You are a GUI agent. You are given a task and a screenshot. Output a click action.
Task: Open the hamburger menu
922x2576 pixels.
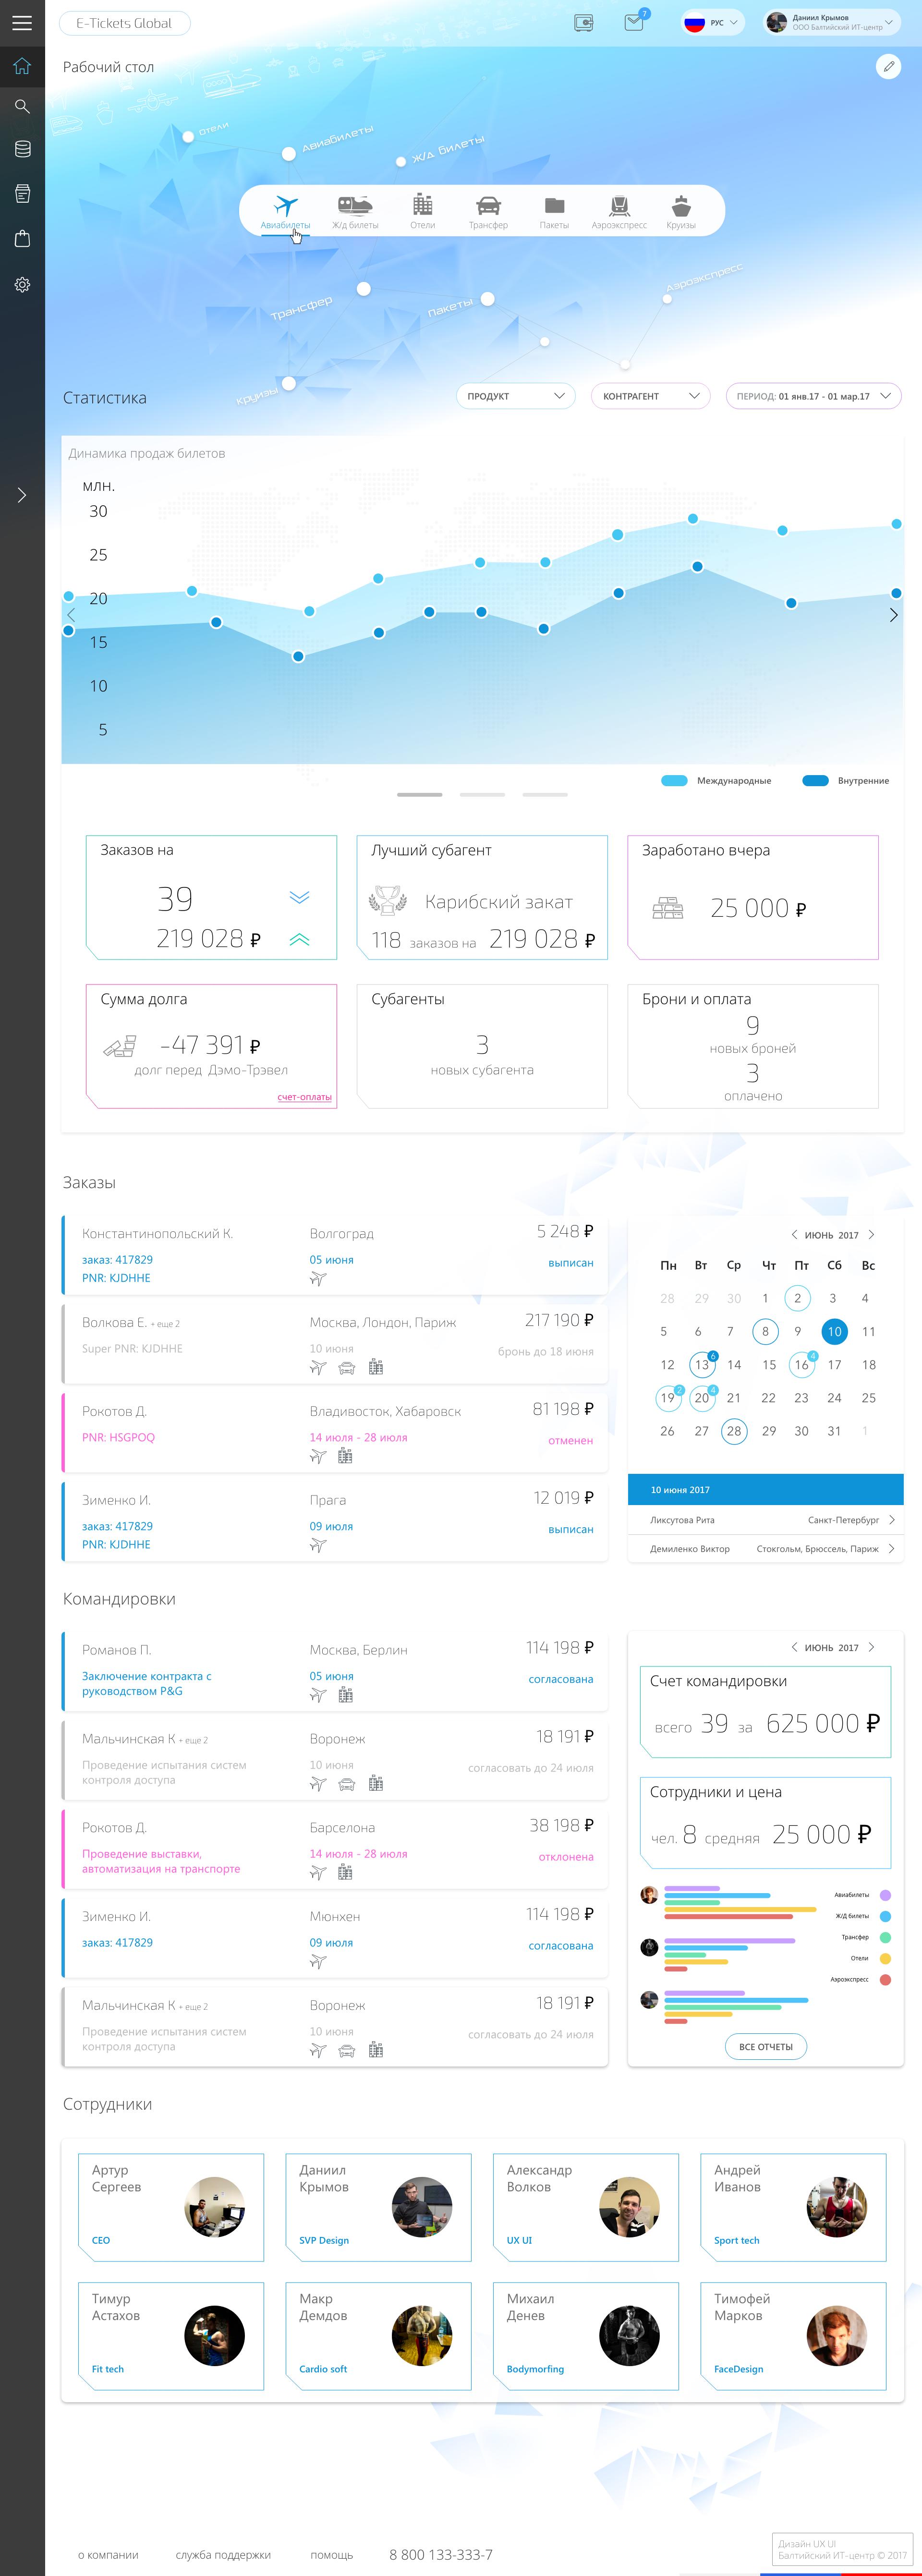pos(22,23)
